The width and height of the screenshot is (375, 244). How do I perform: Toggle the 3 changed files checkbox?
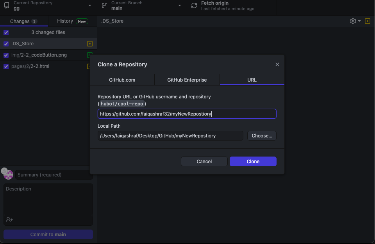point(6,32)
